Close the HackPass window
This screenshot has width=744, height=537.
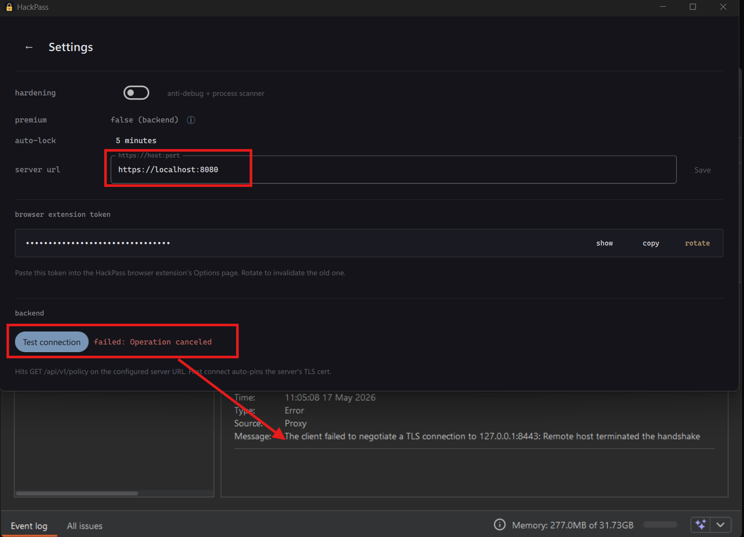click(723, 7)
